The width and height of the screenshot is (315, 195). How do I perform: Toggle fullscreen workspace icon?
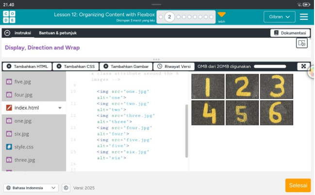coord(303,66)
